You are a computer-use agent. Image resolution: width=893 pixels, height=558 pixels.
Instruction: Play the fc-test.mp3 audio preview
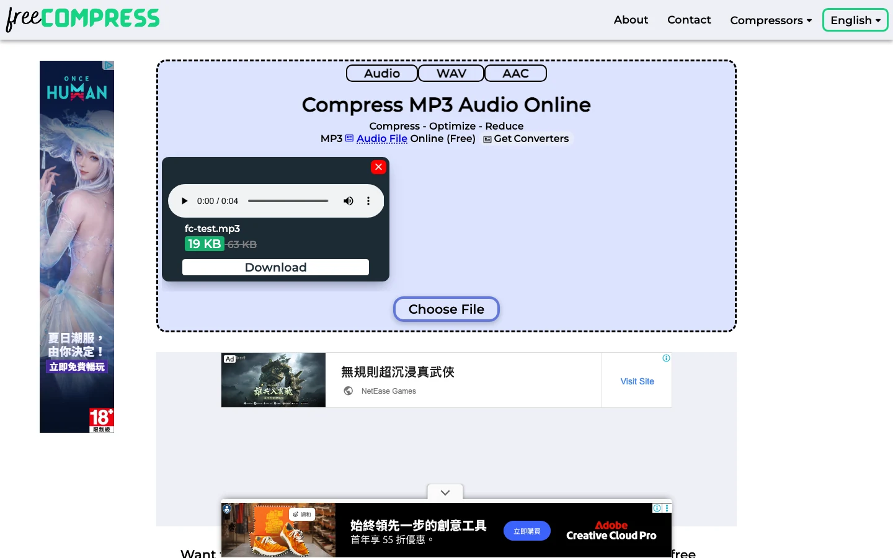[184, 201]
